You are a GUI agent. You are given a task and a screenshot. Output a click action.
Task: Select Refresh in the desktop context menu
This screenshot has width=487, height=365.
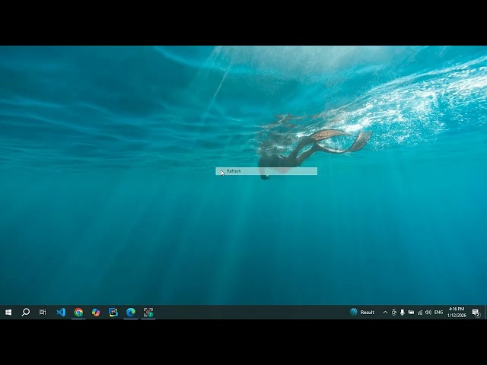coord(266,171)
